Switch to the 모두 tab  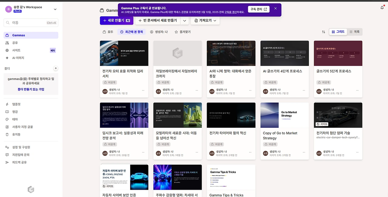(x=108, y=31)
